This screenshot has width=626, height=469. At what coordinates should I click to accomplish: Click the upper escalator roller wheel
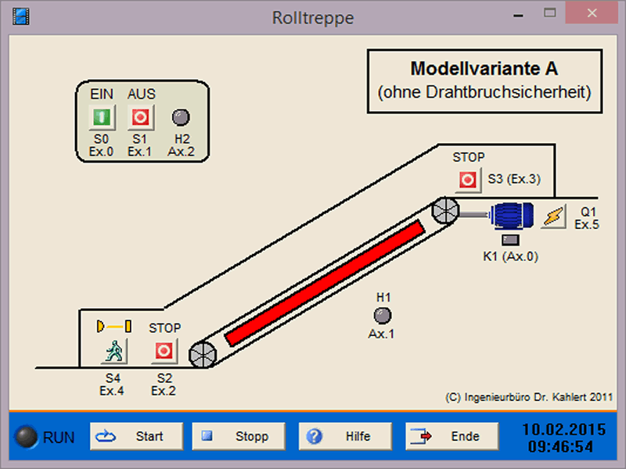pos(445,210)
